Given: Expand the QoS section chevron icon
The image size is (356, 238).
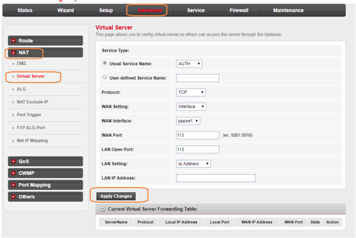Looking at the screenshot, I should point(13,162).
